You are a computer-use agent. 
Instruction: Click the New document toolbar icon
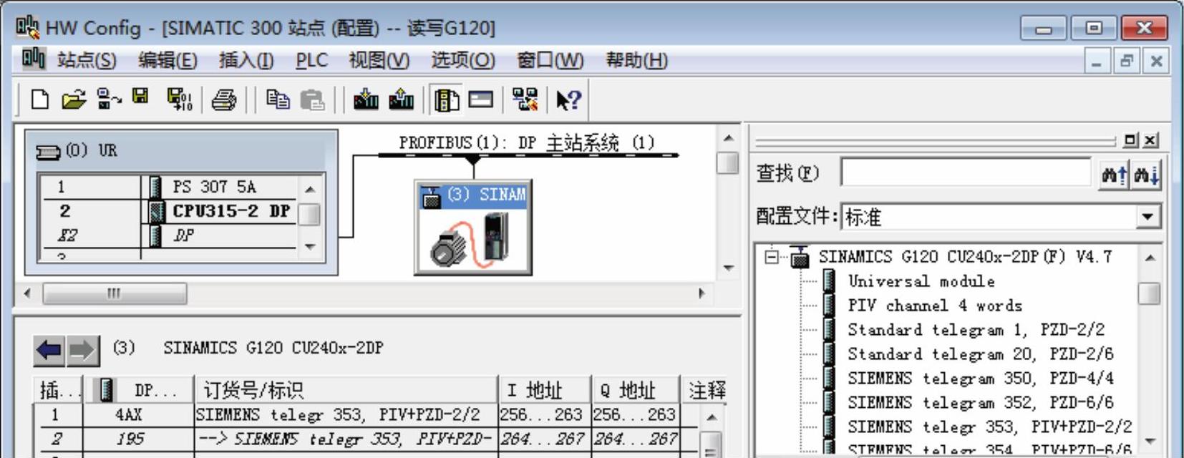pos(40,99)
